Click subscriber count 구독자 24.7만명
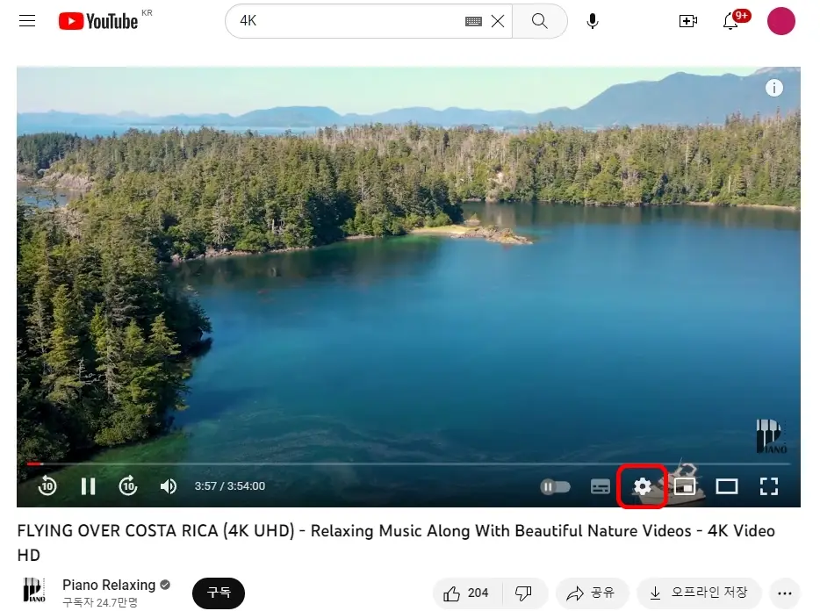Viewport: 820px width, 611px height. pos(100,602)
